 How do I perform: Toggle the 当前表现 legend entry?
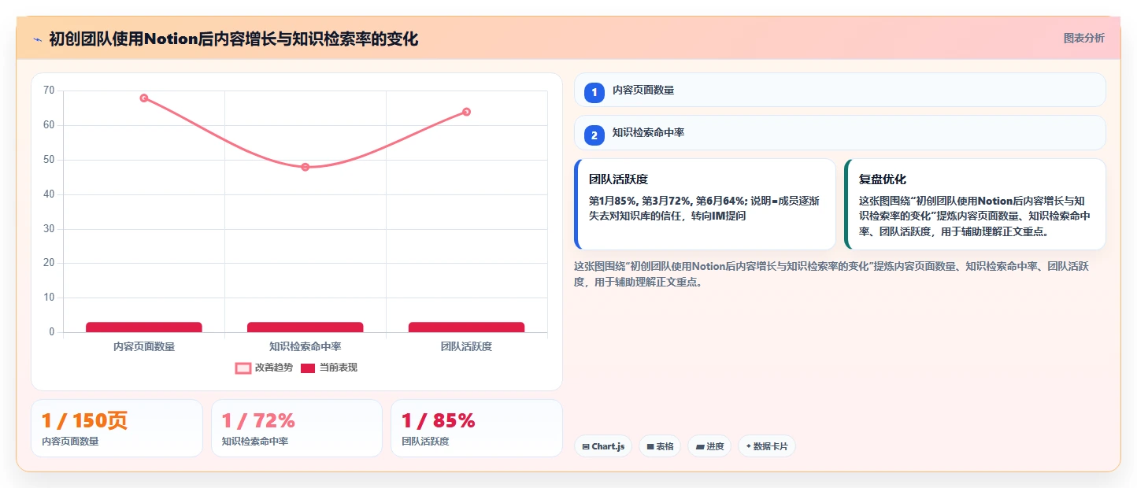tap(329, 368)
